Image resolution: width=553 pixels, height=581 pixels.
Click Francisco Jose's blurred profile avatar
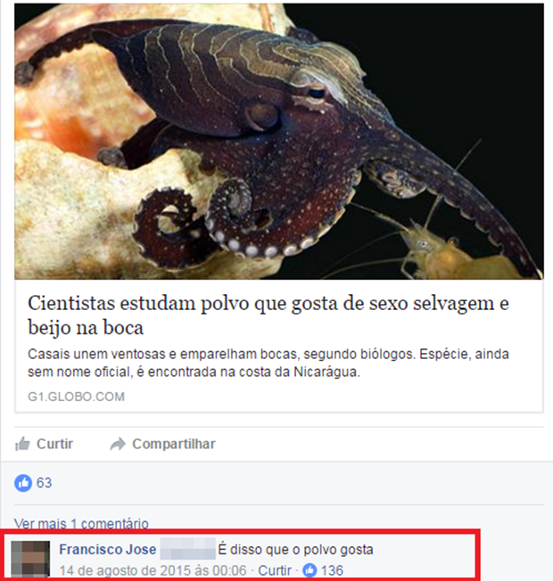click(30, 559)
